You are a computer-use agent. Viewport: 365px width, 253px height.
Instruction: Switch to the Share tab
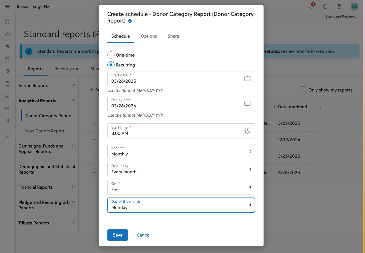173,36
